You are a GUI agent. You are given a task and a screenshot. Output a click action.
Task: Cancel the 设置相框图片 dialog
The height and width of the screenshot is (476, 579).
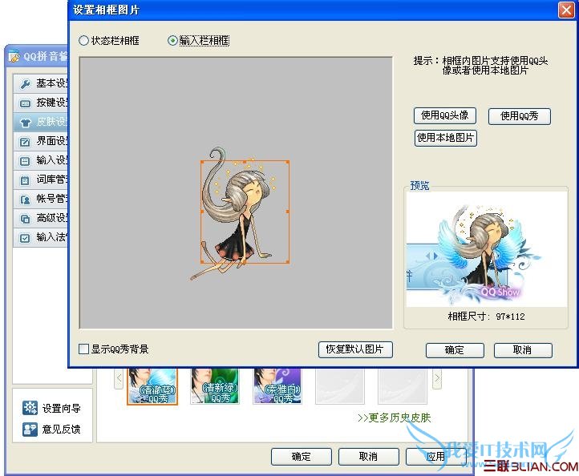click(523, 350)
